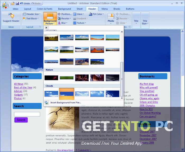Select the orange desert dune Landscape thumbnail
Image resolution: width=185 pixels, height=152 pixels.
pyautogui.click(x=97, y=37)
